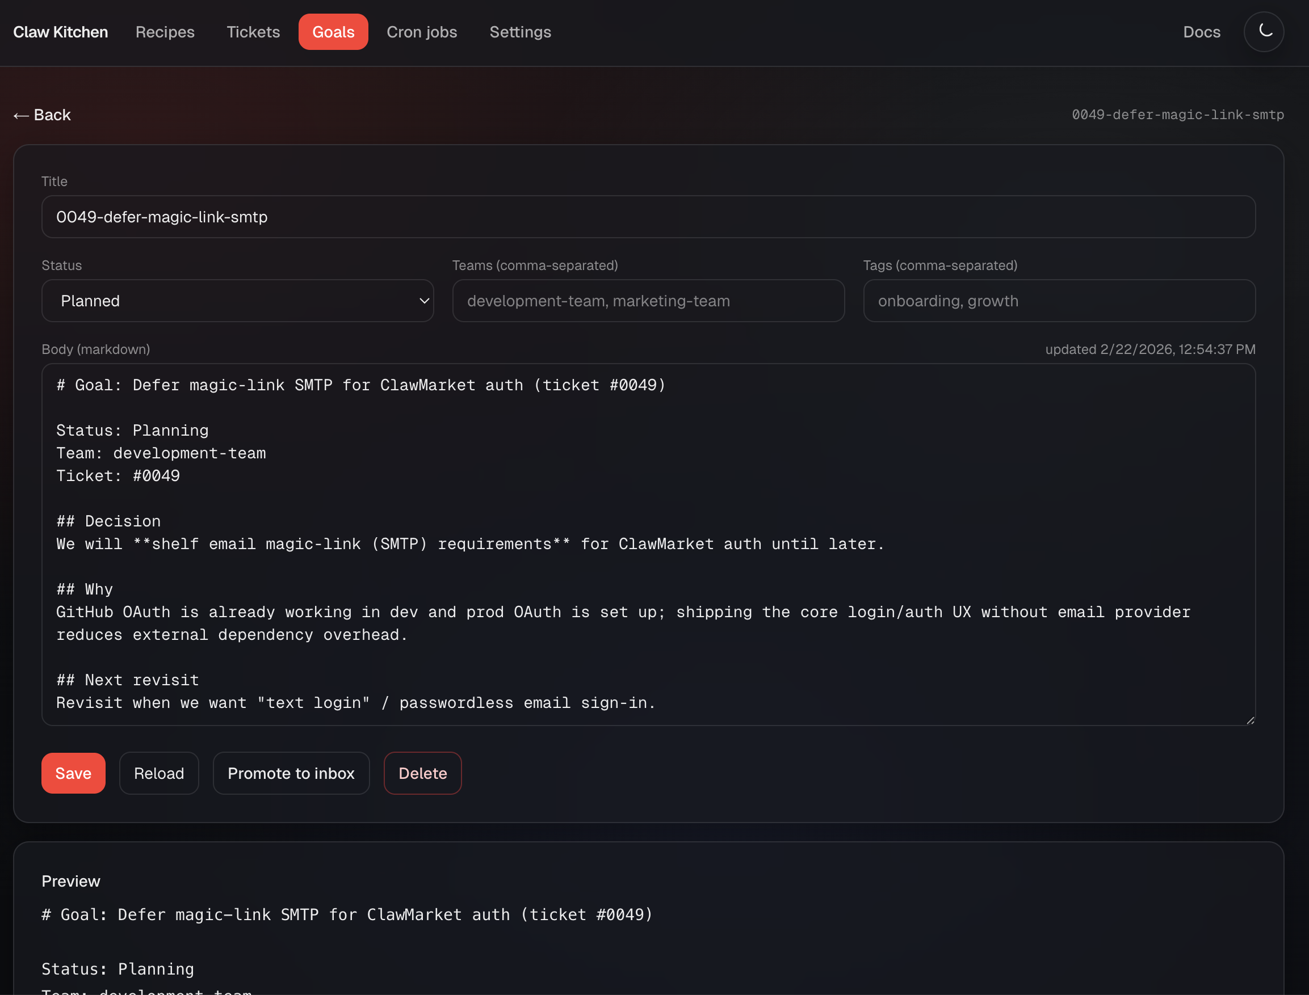Click the Tags input field
This screenshot has height=995, width=1309.
[1058, 301]
